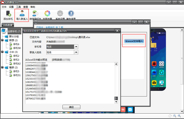Image resolution: width=184 pixels, height=119 pixels.
Task: Select device 手机6 in tree
Action: (16, 44)
